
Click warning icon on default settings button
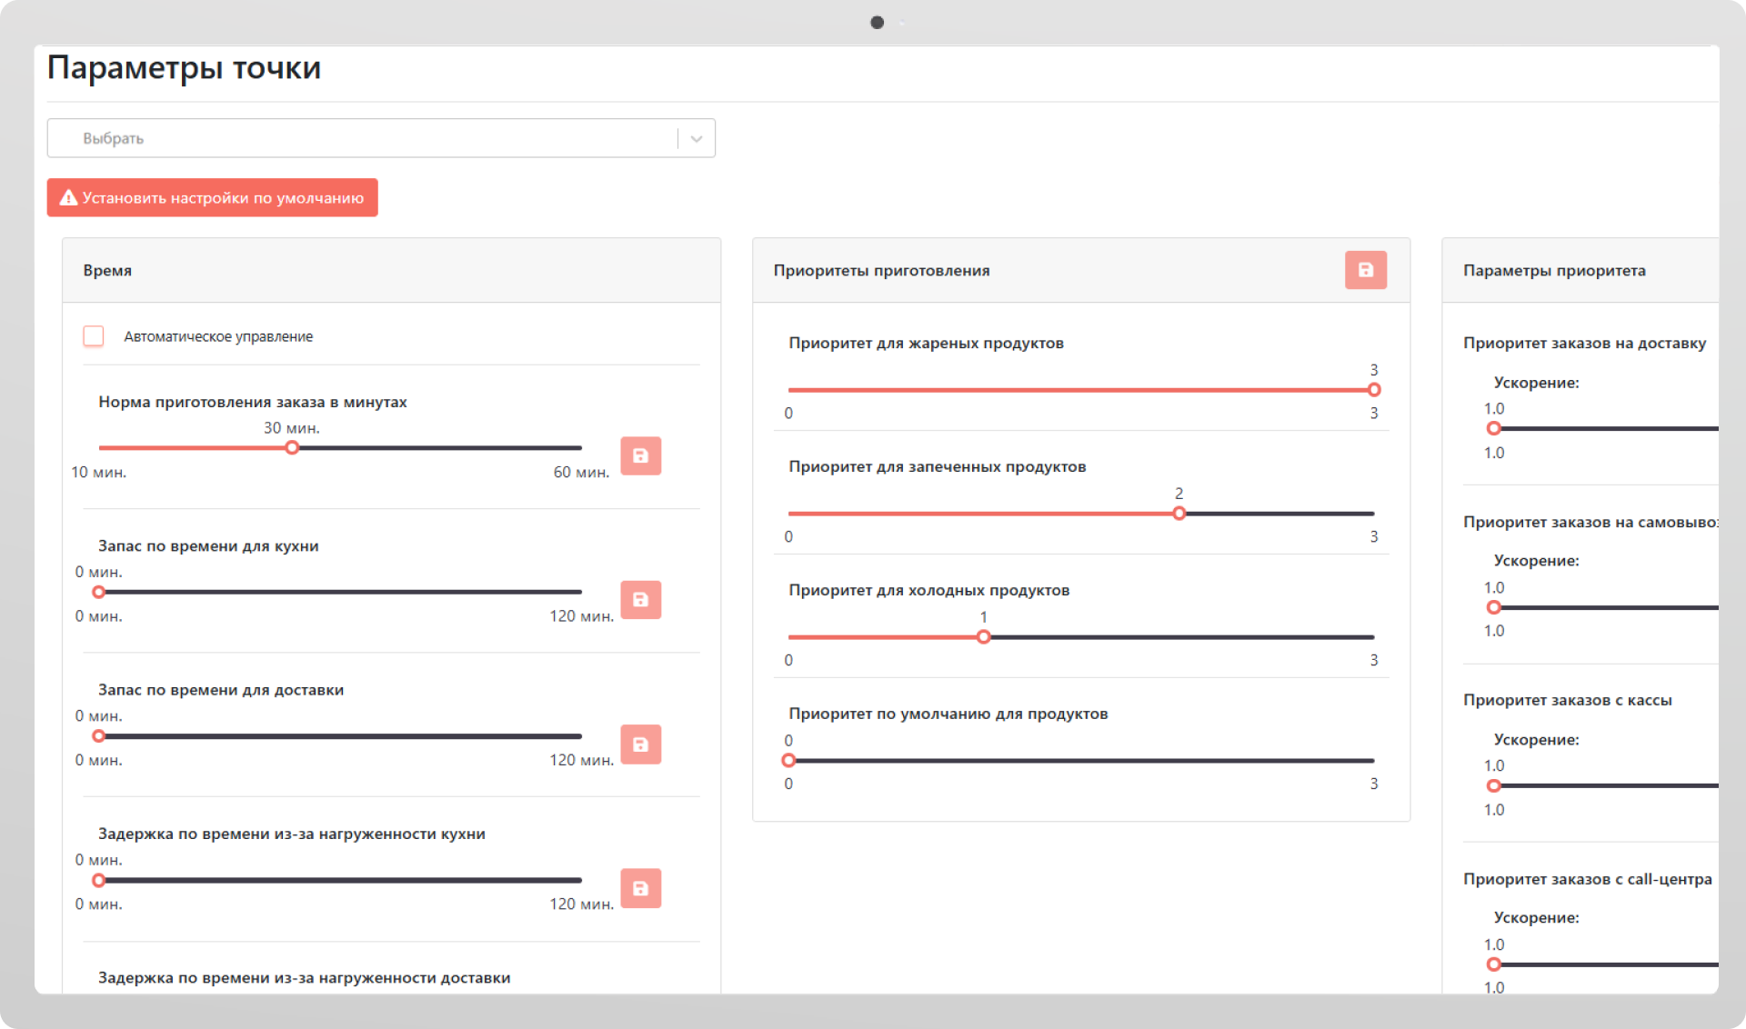pyautogui.click(x=68, y=198)
